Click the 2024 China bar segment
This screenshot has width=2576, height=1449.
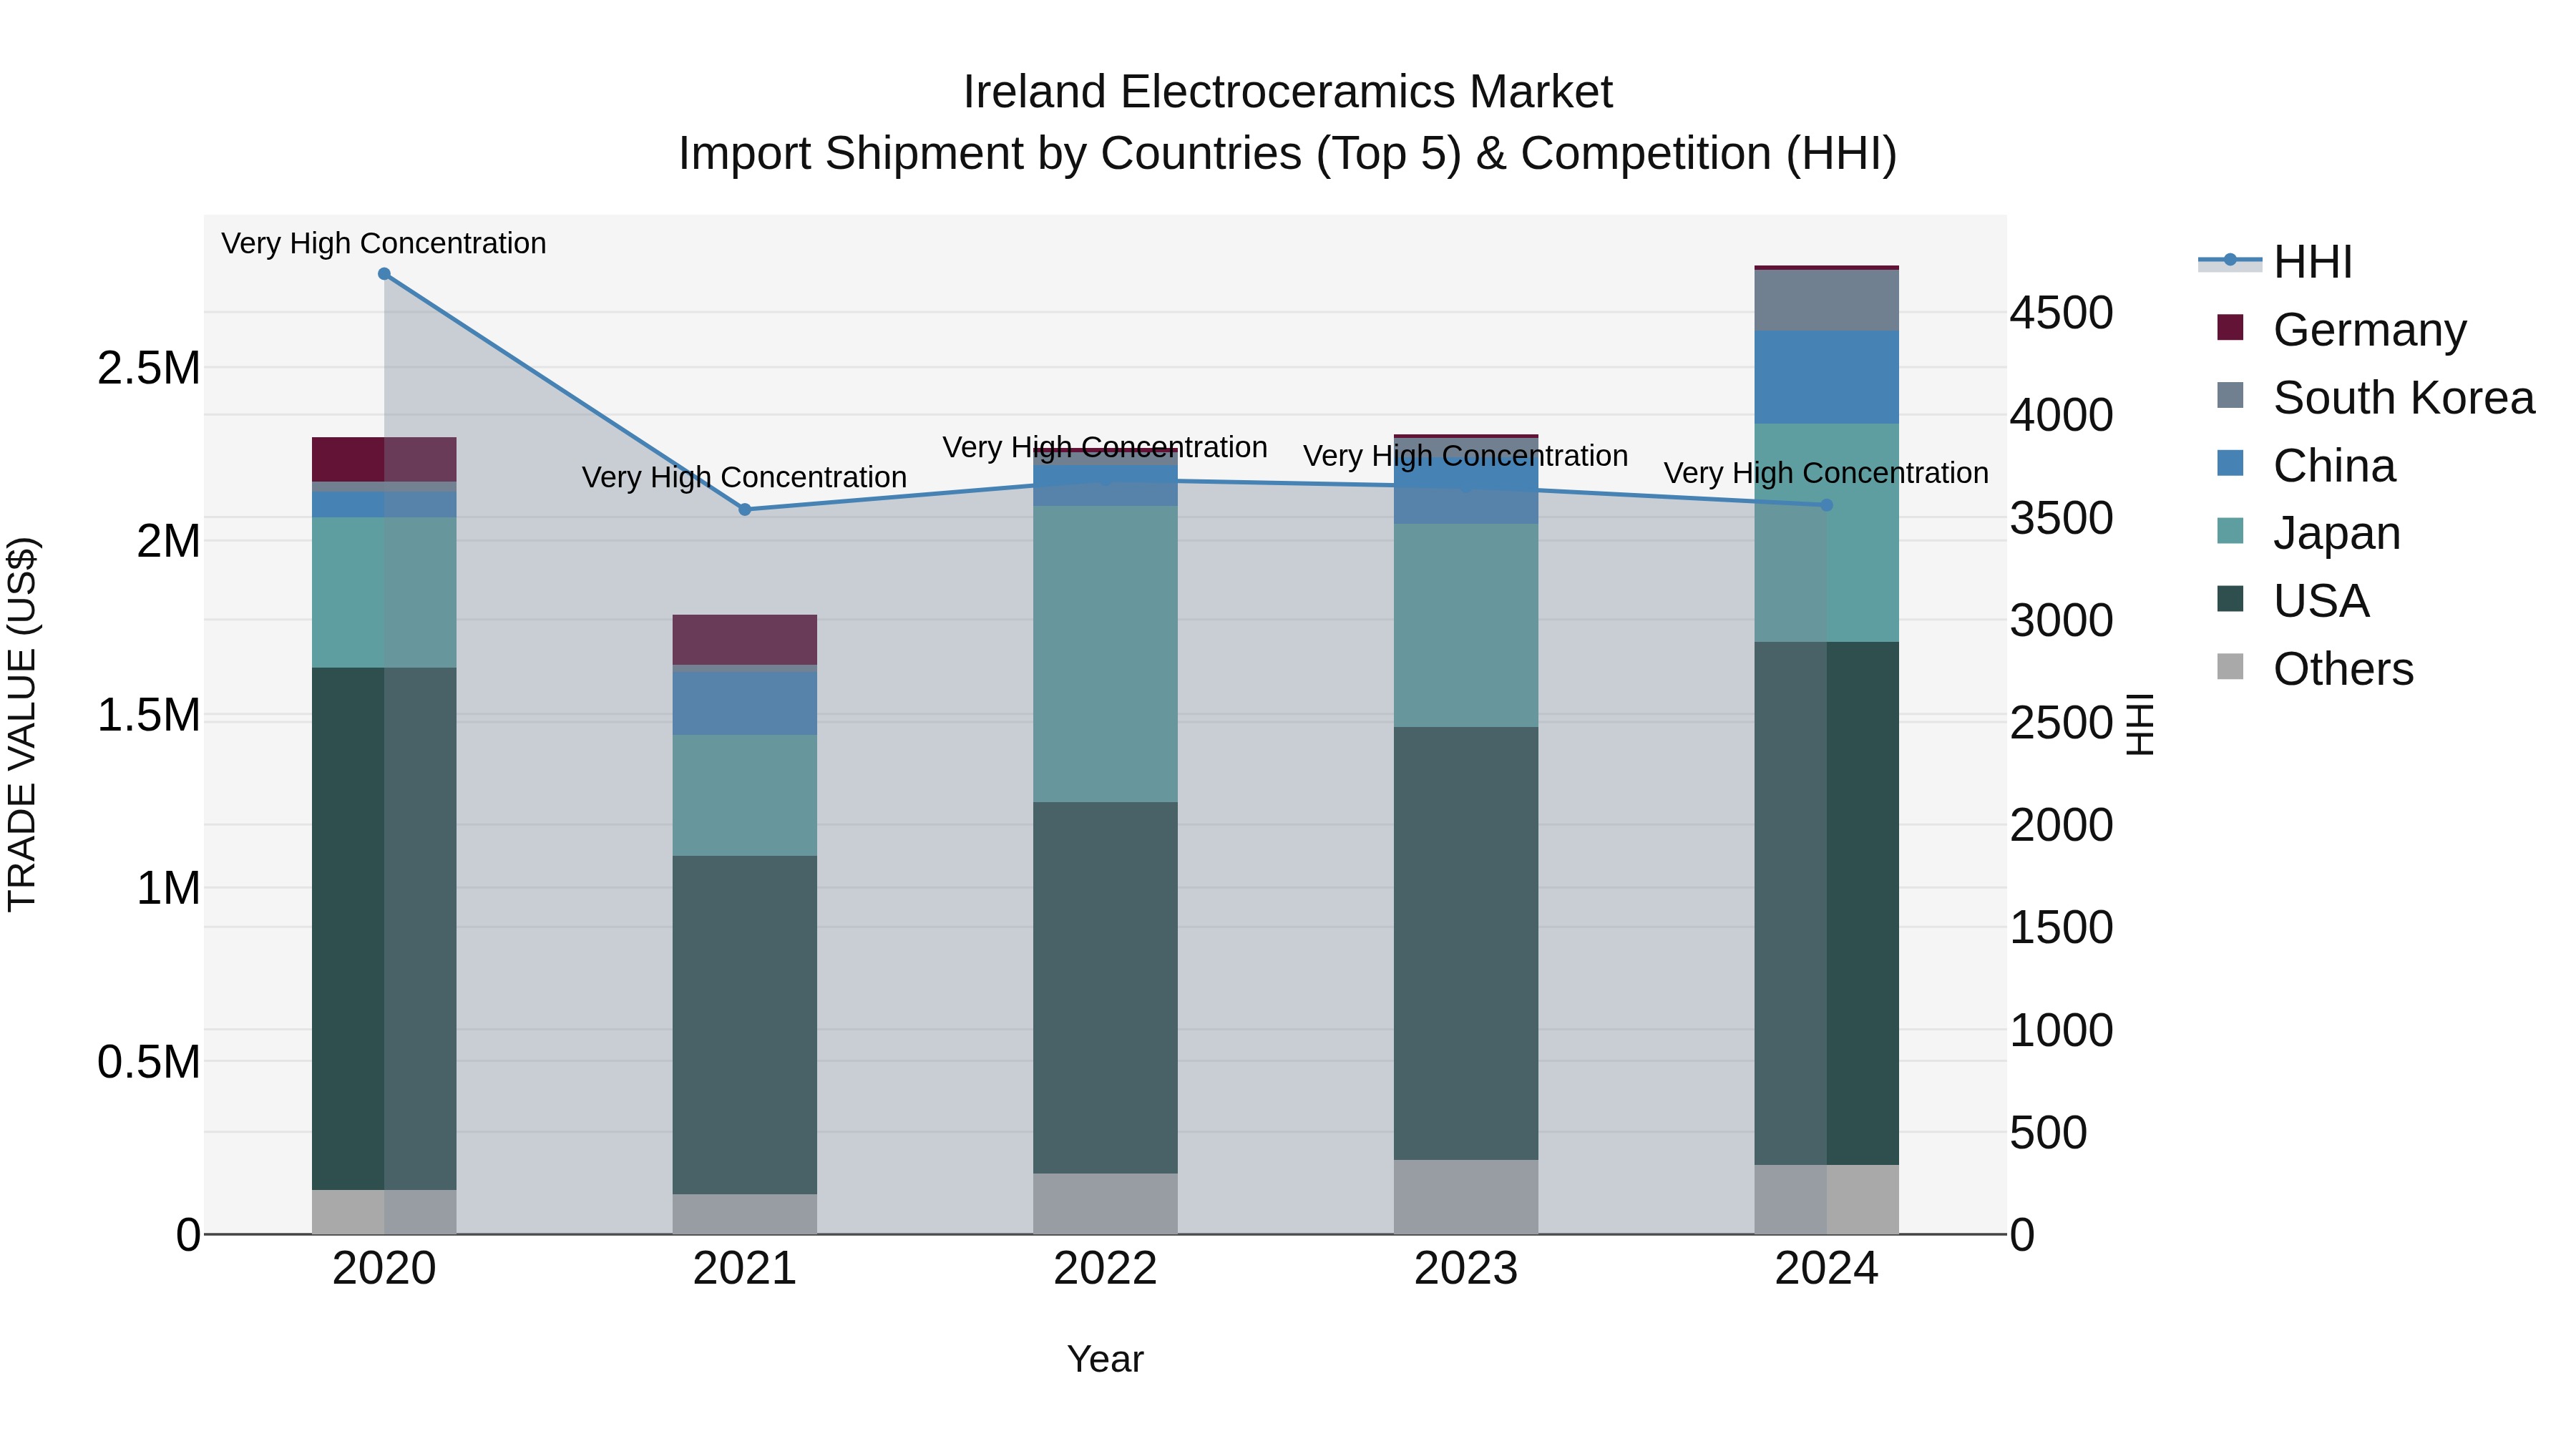(1827, 377)
